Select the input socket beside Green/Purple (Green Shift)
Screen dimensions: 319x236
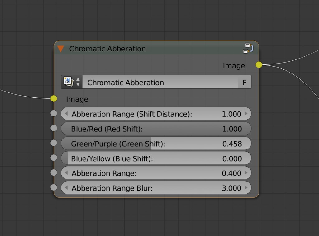coord(54,143)
